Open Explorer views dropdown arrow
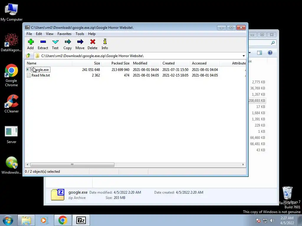Image resolution: width=302 pixels, height=226 pixels. click(250, 53)
